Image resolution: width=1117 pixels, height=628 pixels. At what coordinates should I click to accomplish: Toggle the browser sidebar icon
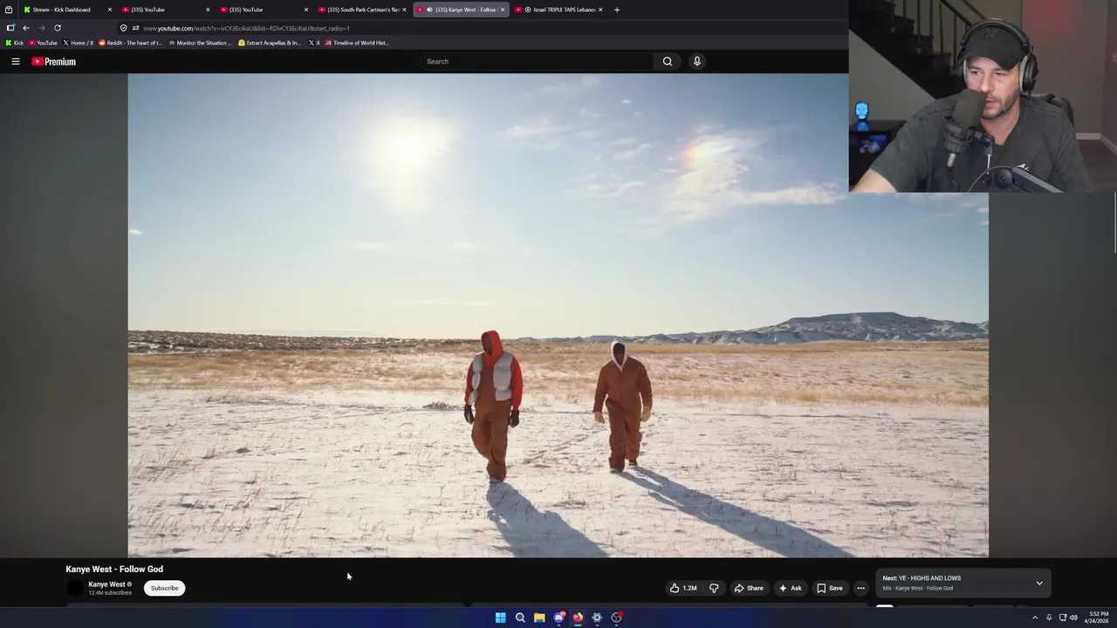click(10, 28)
